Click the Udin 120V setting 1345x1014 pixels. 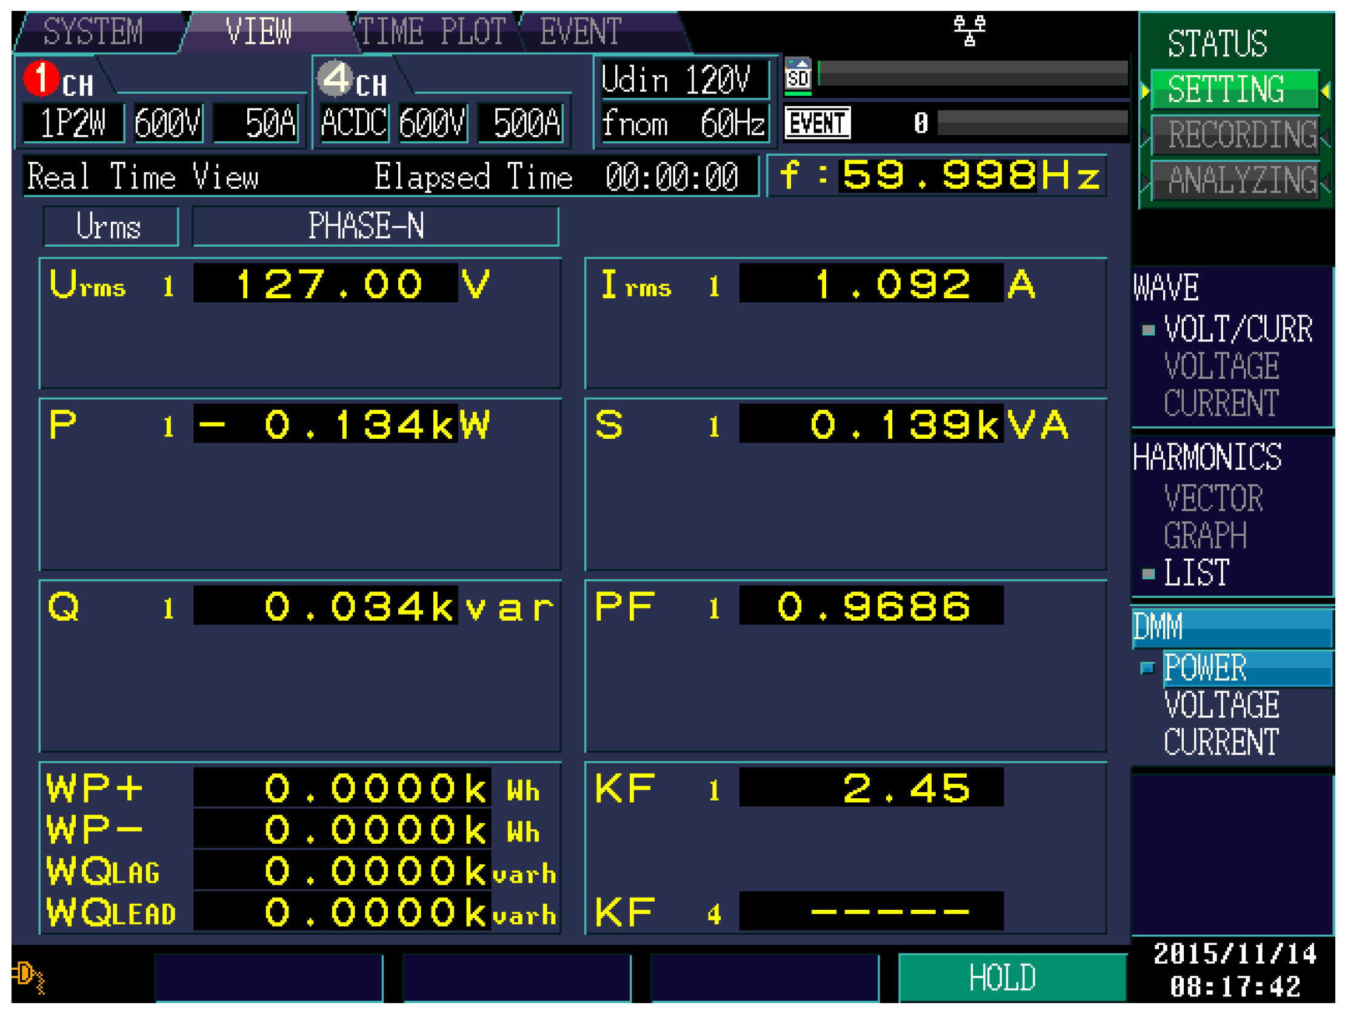[685, 79]
